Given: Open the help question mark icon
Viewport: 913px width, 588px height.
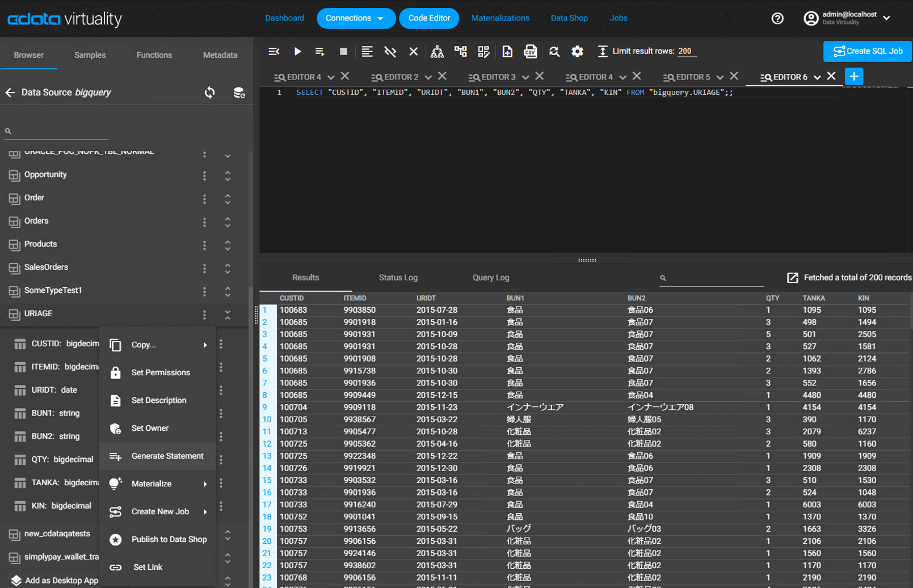Looking at the screenshot, I should 777,19.
